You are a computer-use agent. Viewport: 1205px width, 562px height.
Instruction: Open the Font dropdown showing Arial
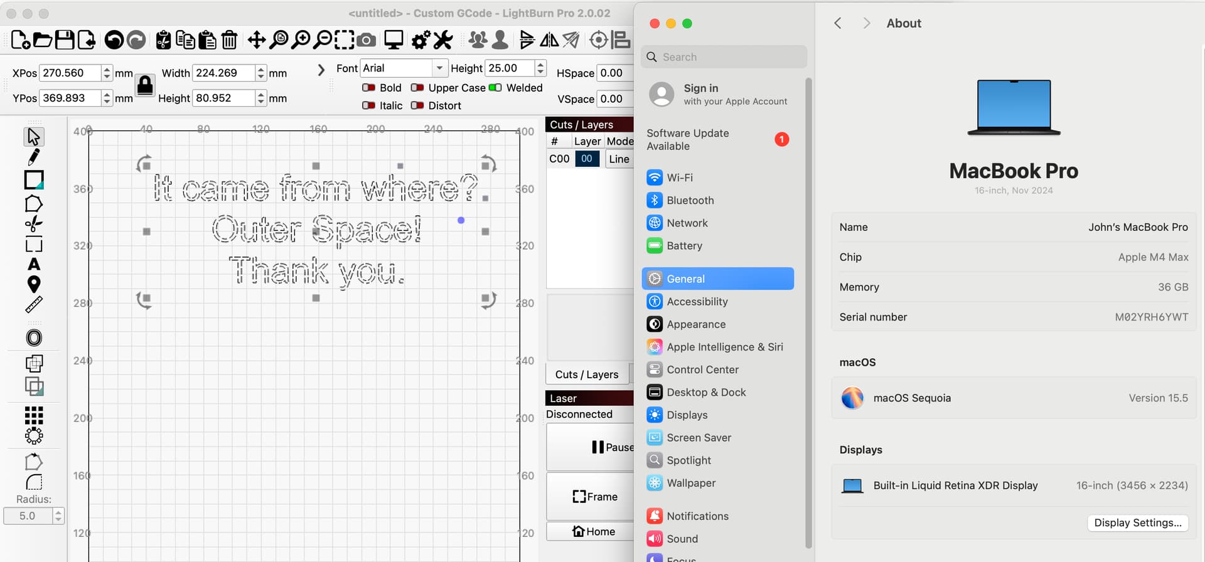(x=403, y=68)
